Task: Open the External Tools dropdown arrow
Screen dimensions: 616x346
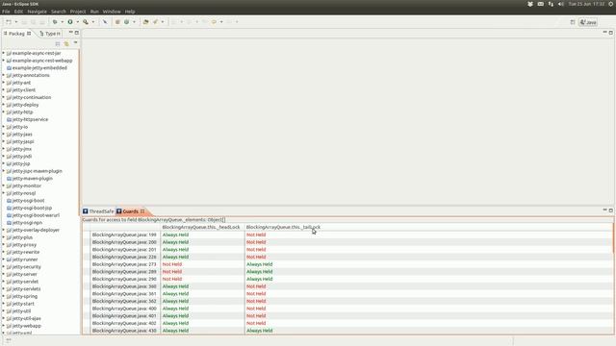Action: pyautogui.click(x=93, y=22)
